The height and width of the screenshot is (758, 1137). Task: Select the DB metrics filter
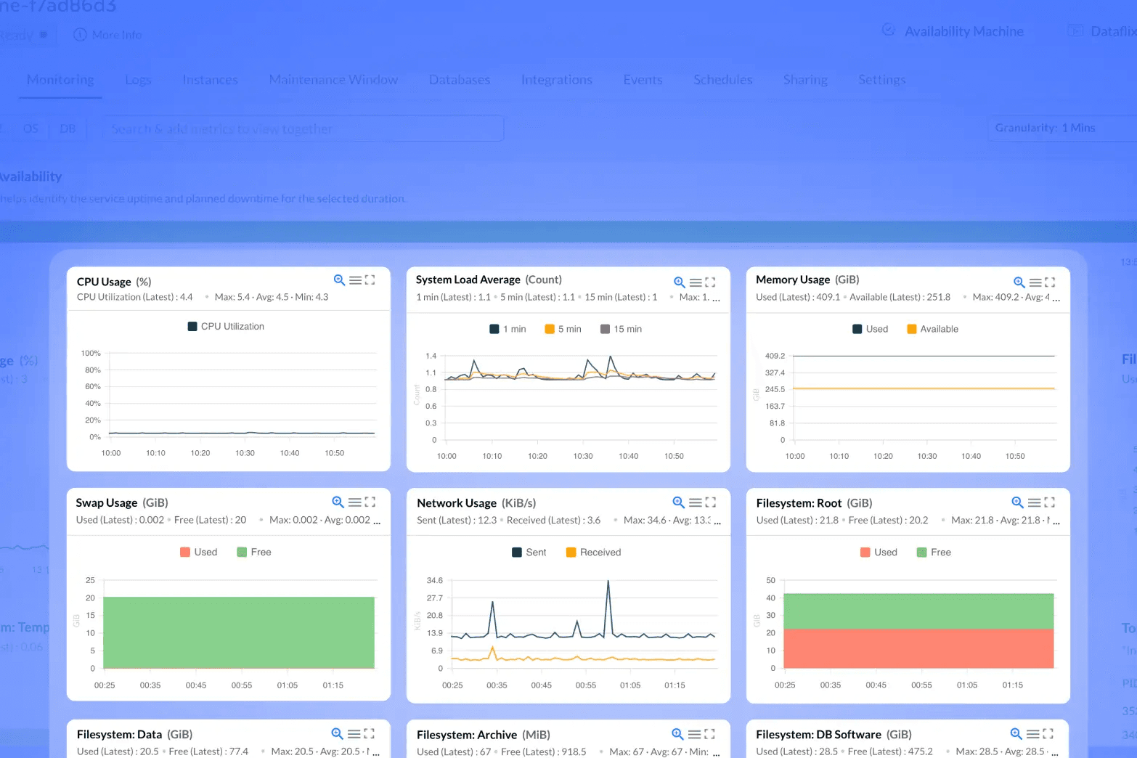coord(68,129)
